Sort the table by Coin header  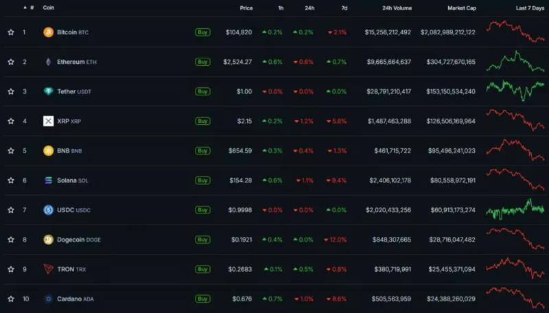(49, 8)
